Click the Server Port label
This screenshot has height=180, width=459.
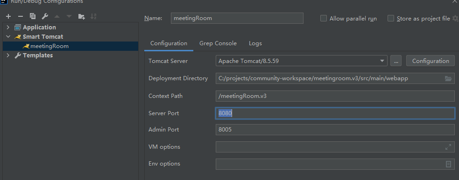coord(163,113)
